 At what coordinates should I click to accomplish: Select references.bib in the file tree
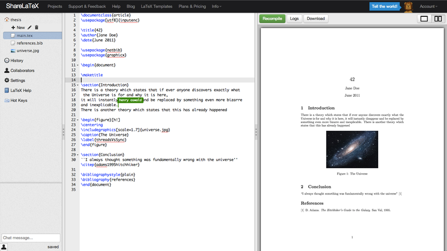pyautogui.click(x=30, y=43)
